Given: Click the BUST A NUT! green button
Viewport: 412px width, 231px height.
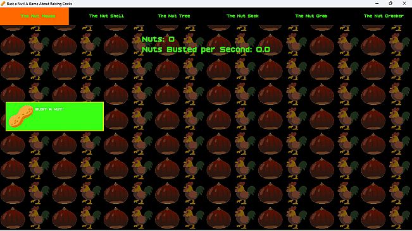Looking at the screenshot, I should coord(54,117).
